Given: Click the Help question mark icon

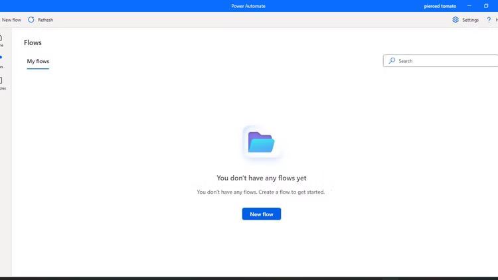Looking at the screenshot, I should pos(489,20).
